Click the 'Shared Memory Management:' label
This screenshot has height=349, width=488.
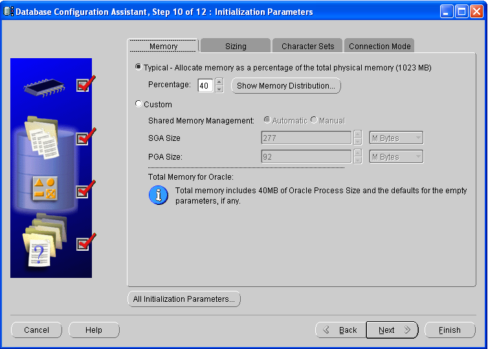click(x=201, y=121)
